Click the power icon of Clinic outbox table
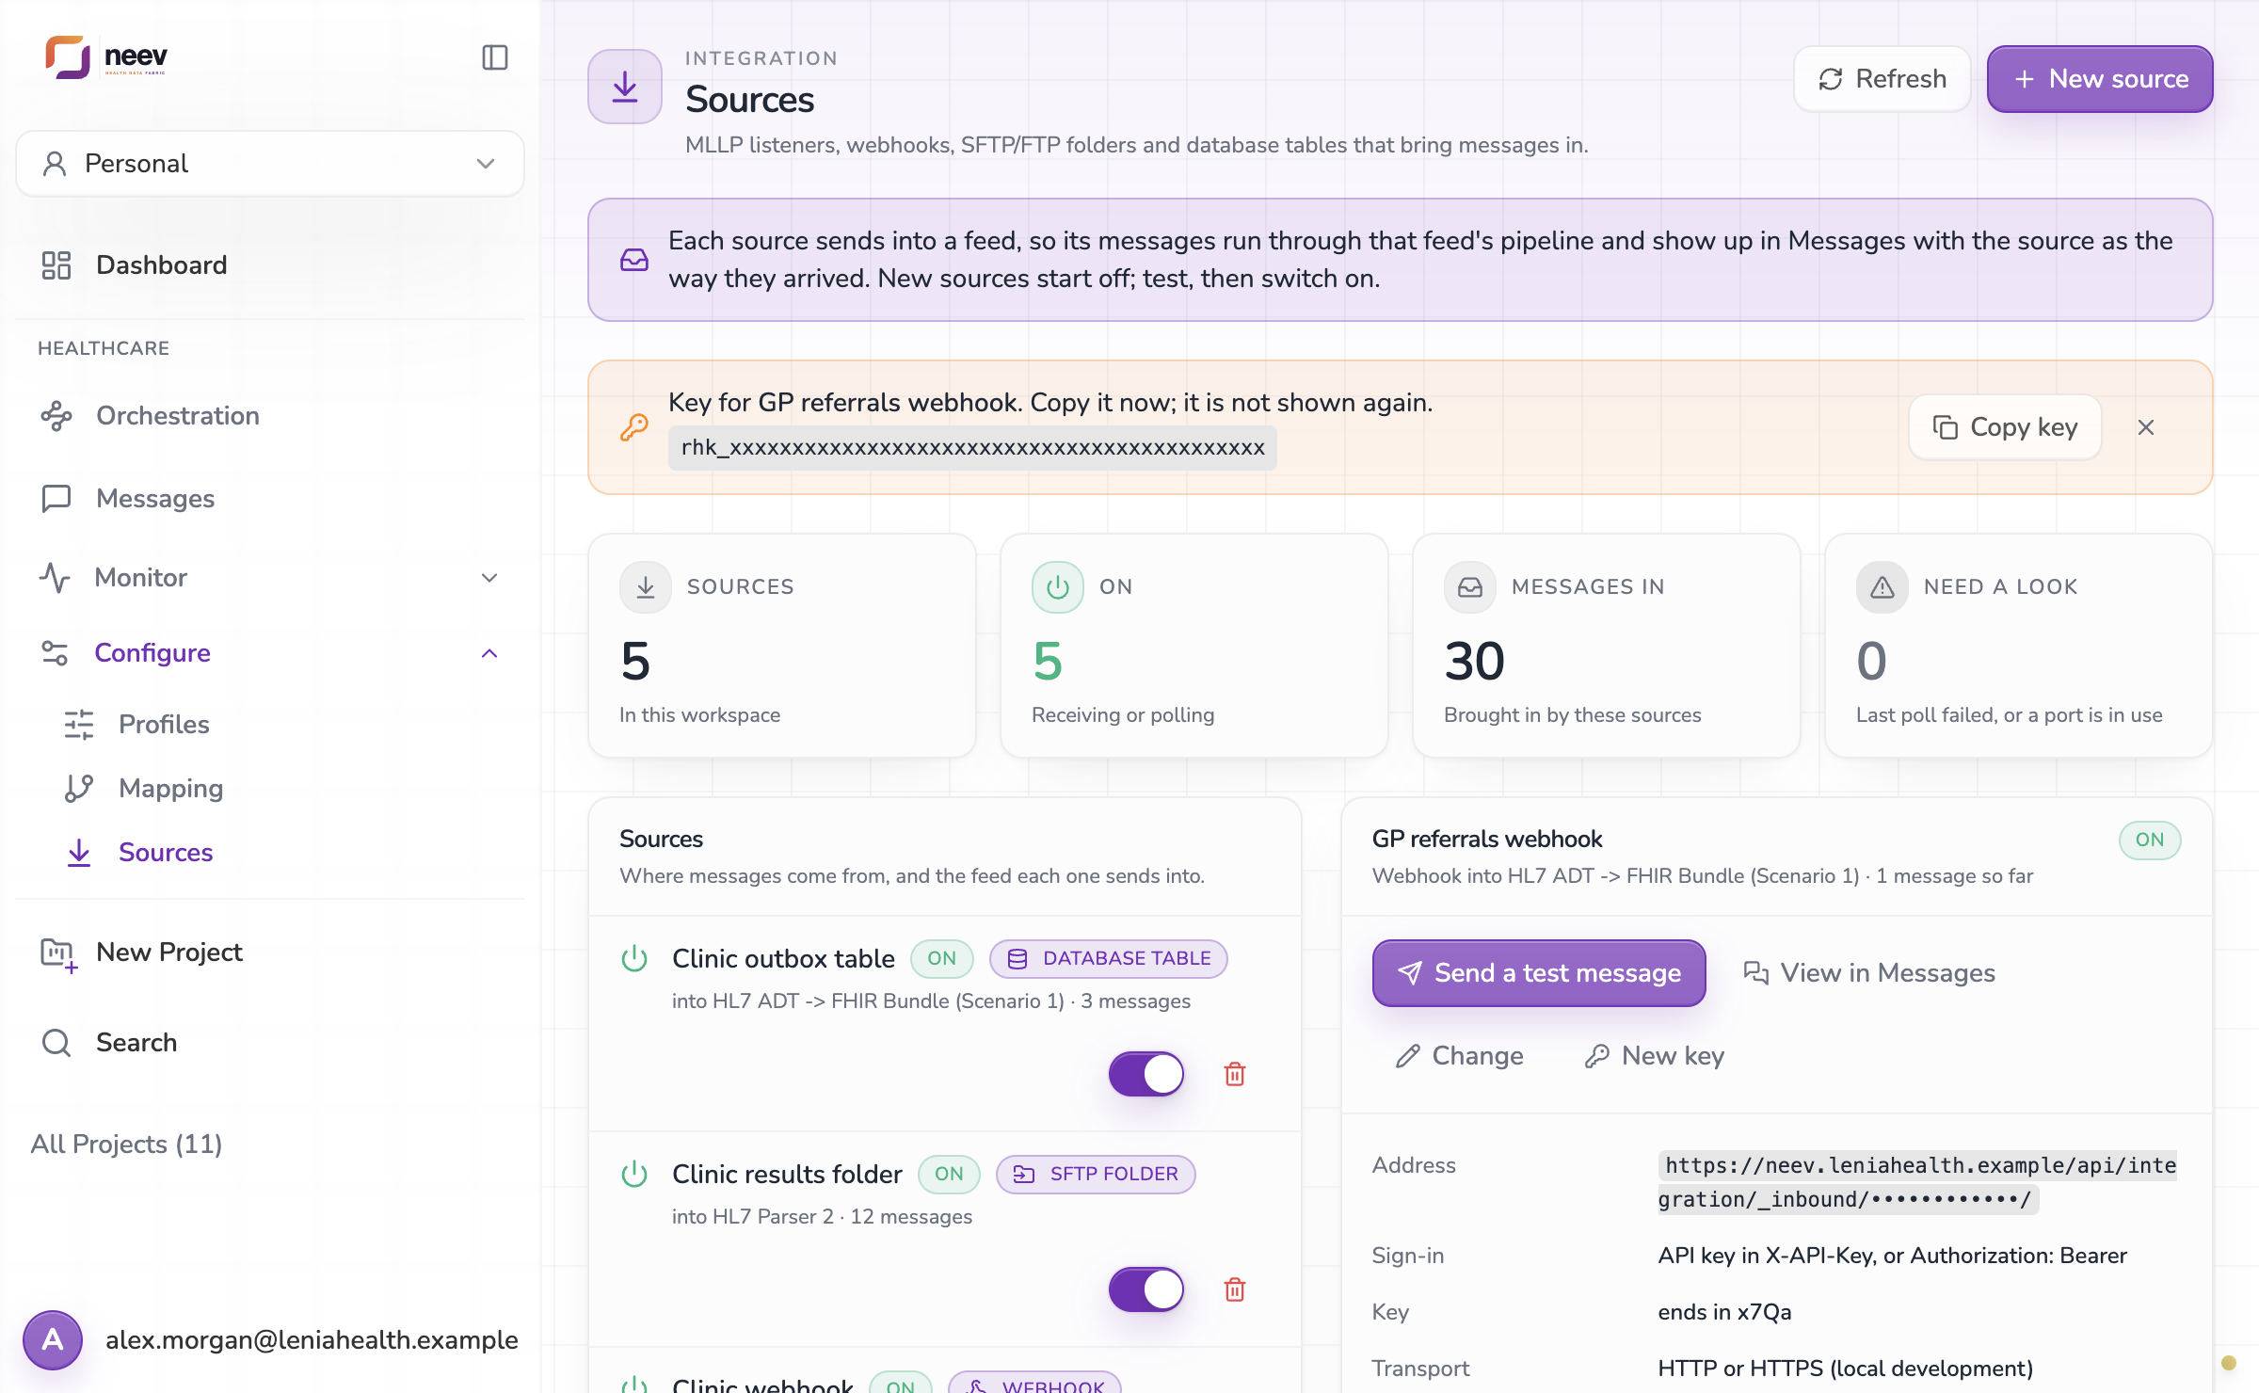Image resolution: width=2259 pixels, height=1393 pixels. pyautogui.click(x=634, y=959)
